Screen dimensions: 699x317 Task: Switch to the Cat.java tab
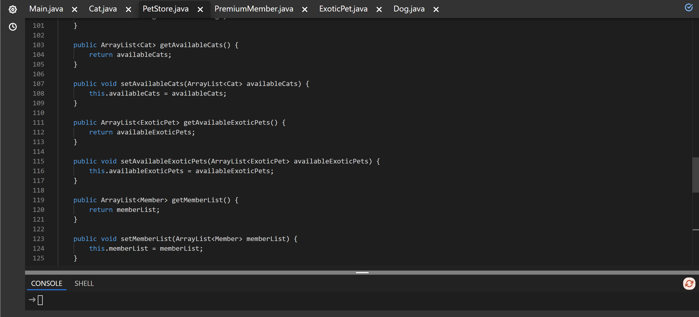(103, 9)
